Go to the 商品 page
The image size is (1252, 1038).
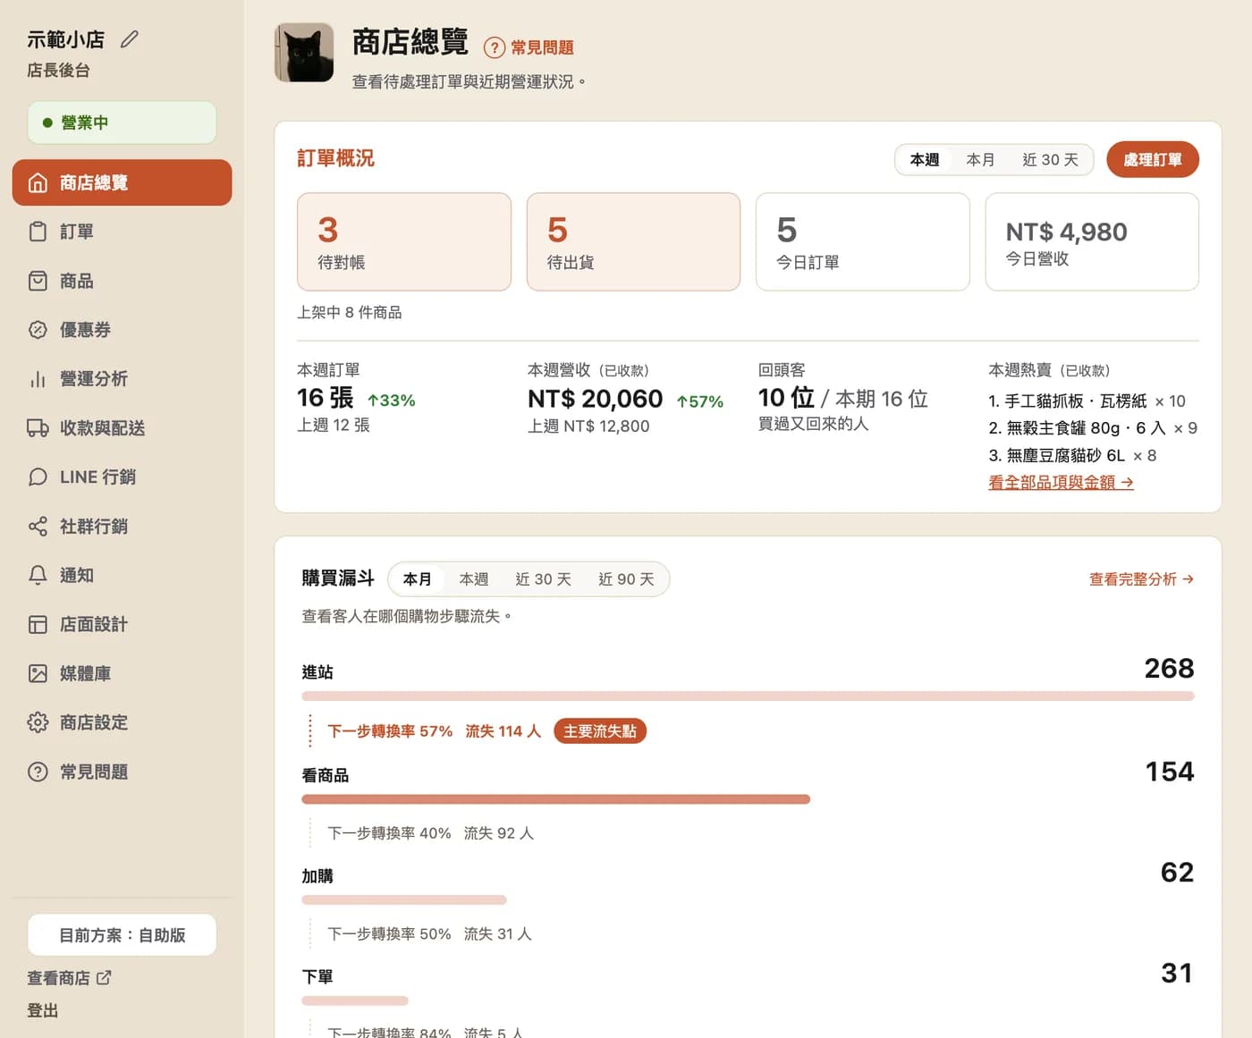click(122, 281)
